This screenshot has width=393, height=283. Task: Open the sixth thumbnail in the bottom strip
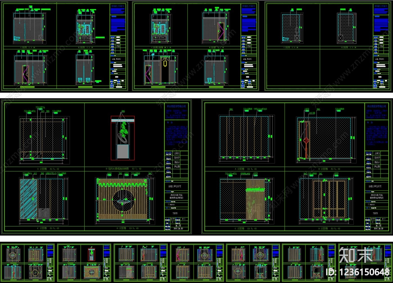tap(309, 263)
